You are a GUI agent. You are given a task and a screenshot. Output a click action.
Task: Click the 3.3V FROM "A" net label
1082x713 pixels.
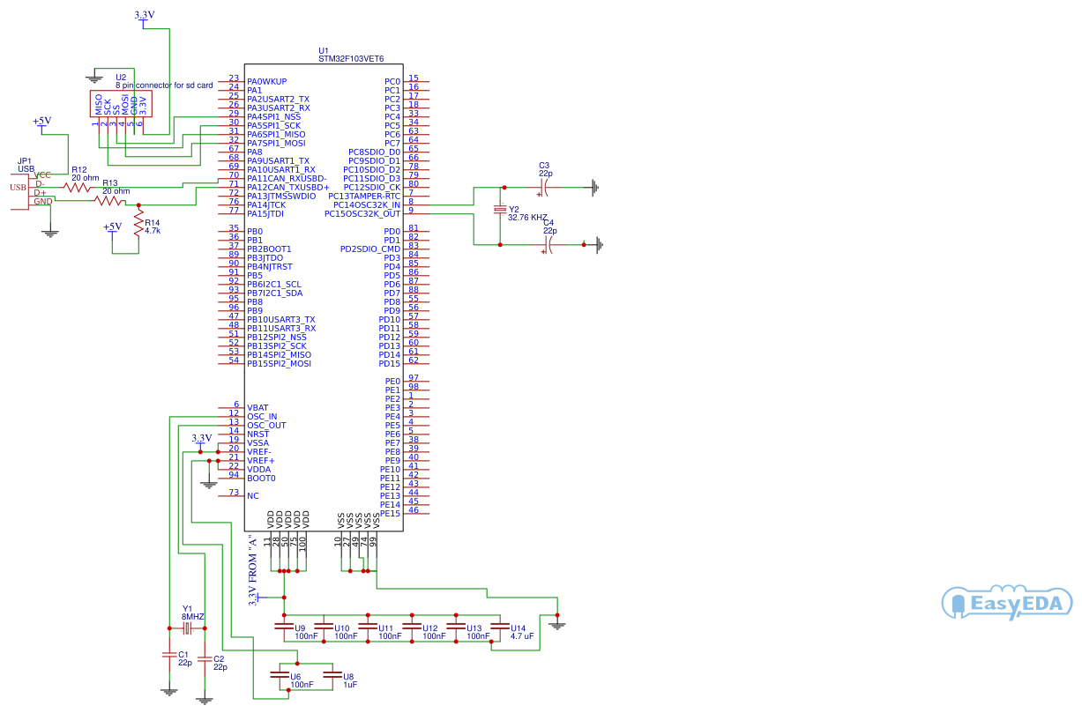[x=253, y=569]
